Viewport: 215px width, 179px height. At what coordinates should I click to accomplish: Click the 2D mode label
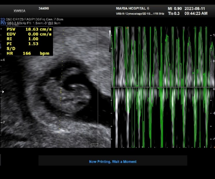(3, 19)
